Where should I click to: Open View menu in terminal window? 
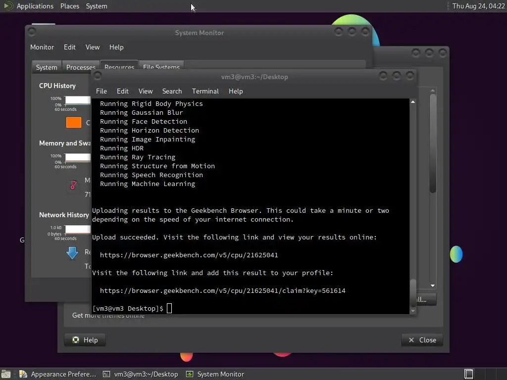click(146, 91)
